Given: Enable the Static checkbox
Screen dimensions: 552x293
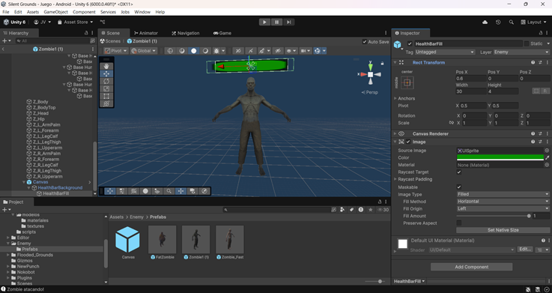Looking at the screenshot, I should [x=527, y=43].
